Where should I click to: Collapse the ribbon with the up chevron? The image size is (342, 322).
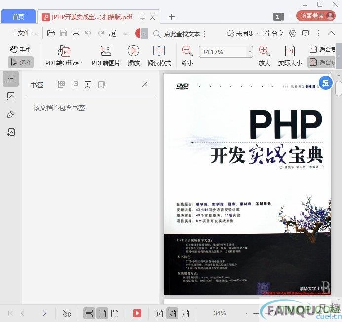click(x=331, y=33)
